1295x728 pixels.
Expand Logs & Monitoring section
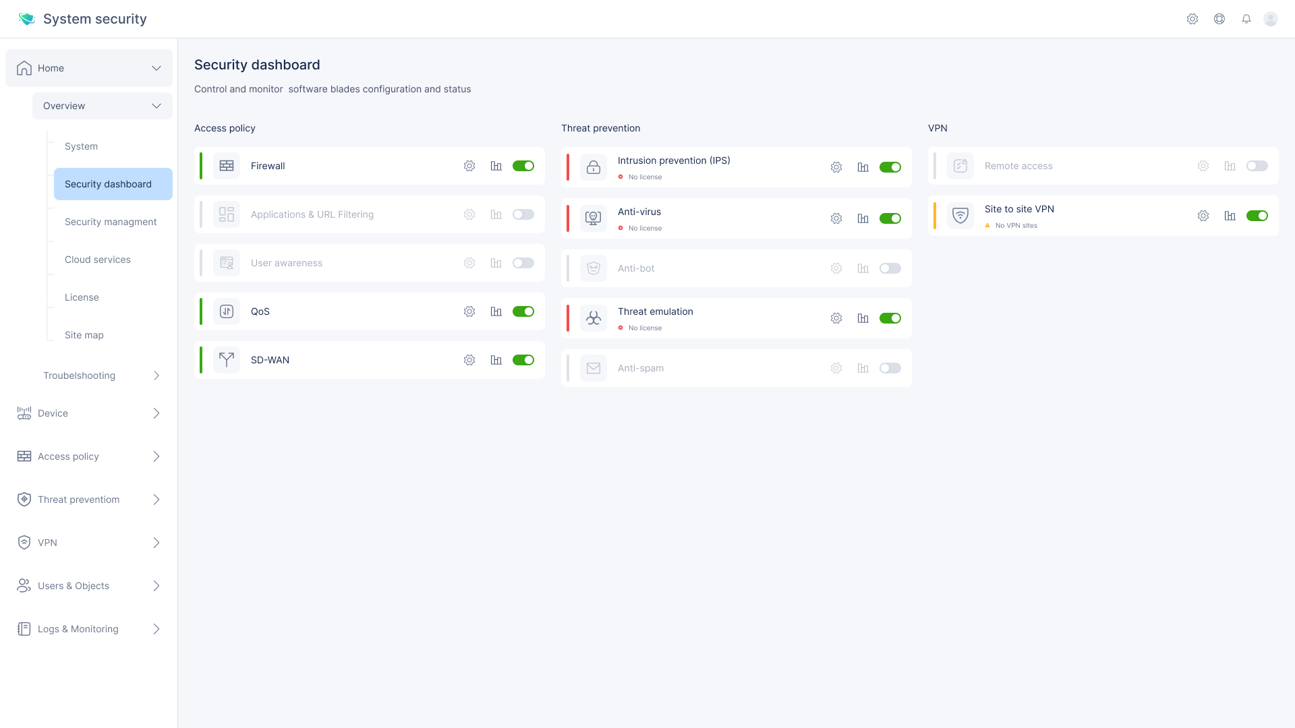click(x=156, y=629)
